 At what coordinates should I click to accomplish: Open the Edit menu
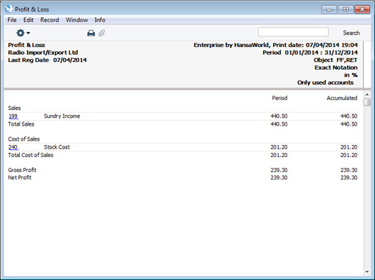(x=29, y=20)
